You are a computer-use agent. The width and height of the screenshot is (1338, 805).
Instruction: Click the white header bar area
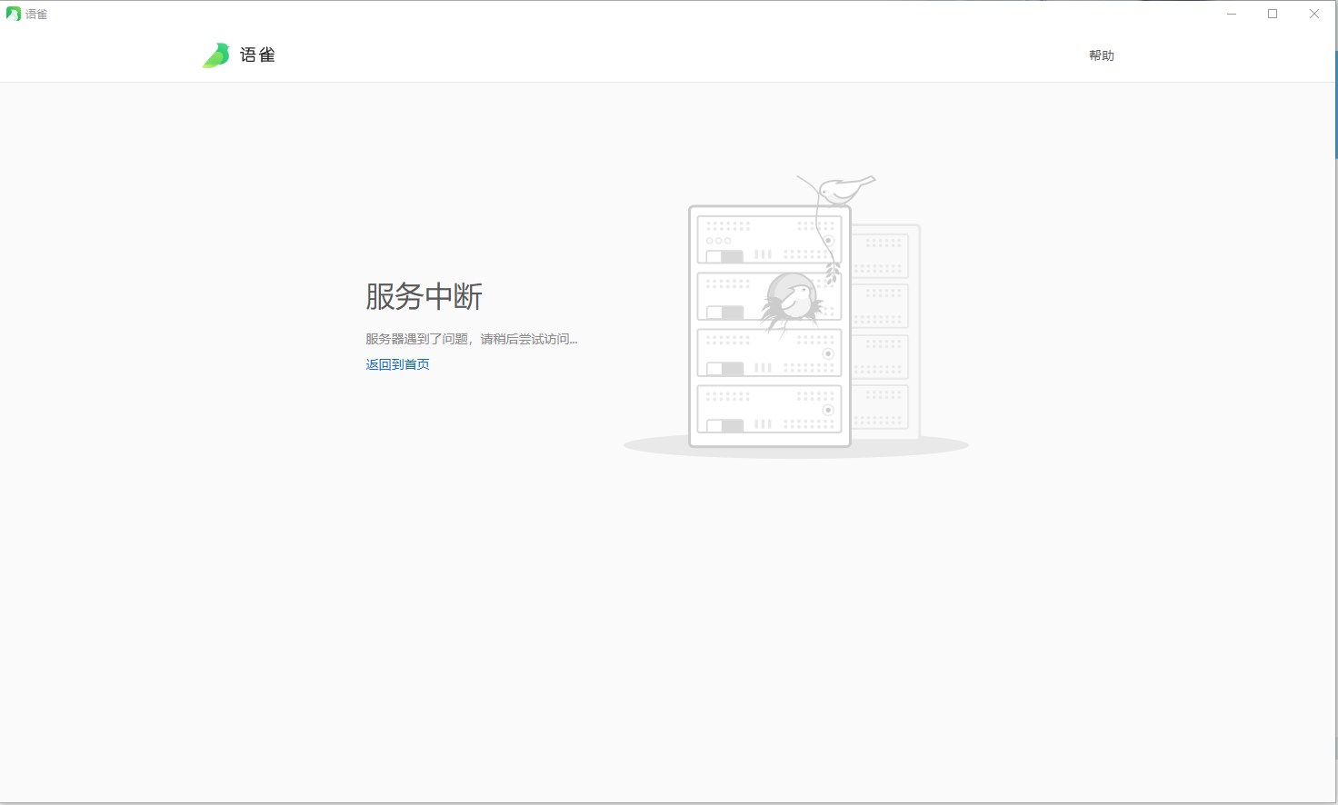[x=636, y=55]
